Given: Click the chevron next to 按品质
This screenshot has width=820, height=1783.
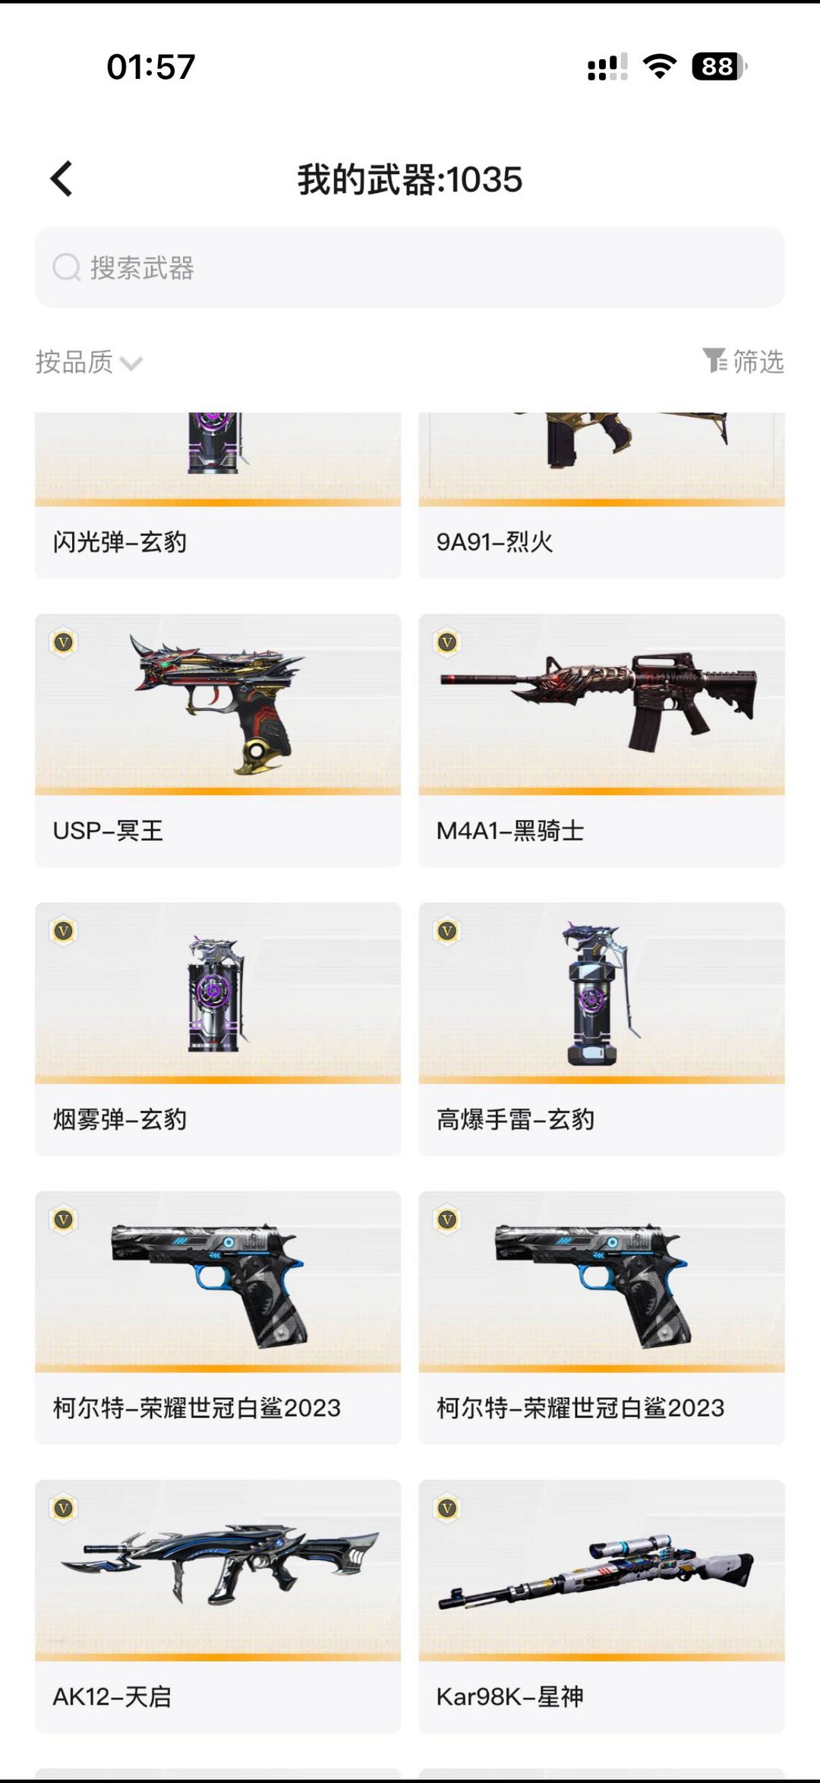Looking at the screenshot, I should click(131, 364).
